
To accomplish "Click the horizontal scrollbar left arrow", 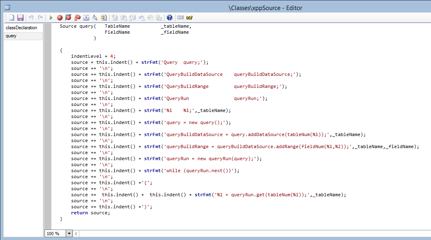I will 76,234.
